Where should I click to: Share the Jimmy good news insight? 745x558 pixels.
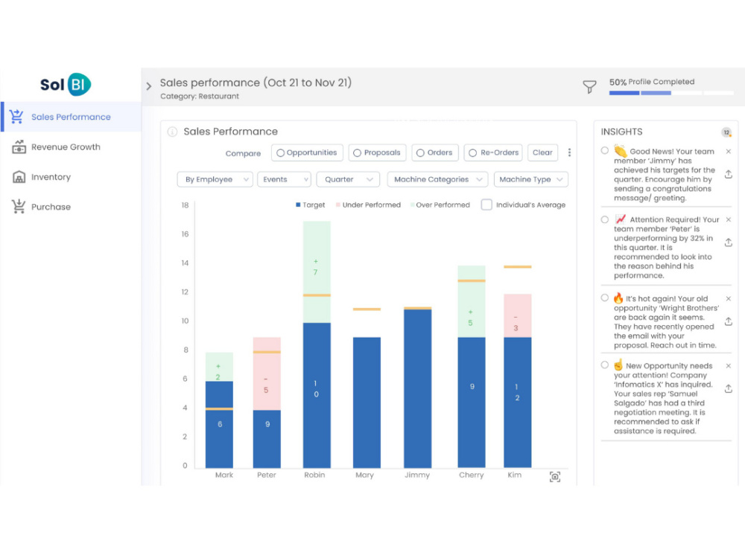click(x=728, y=174)
